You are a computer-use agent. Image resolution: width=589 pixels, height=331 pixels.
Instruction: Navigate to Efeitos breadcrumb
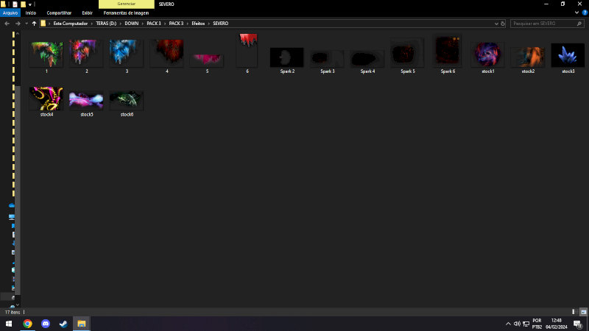click(x=198, y=24)
